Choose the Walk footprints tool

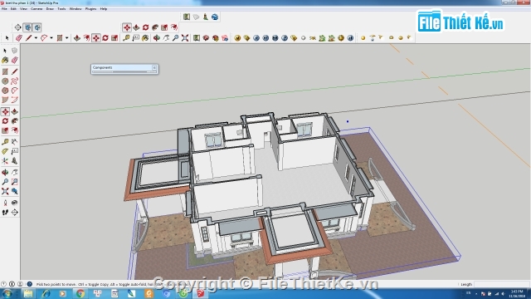[5, 213]
